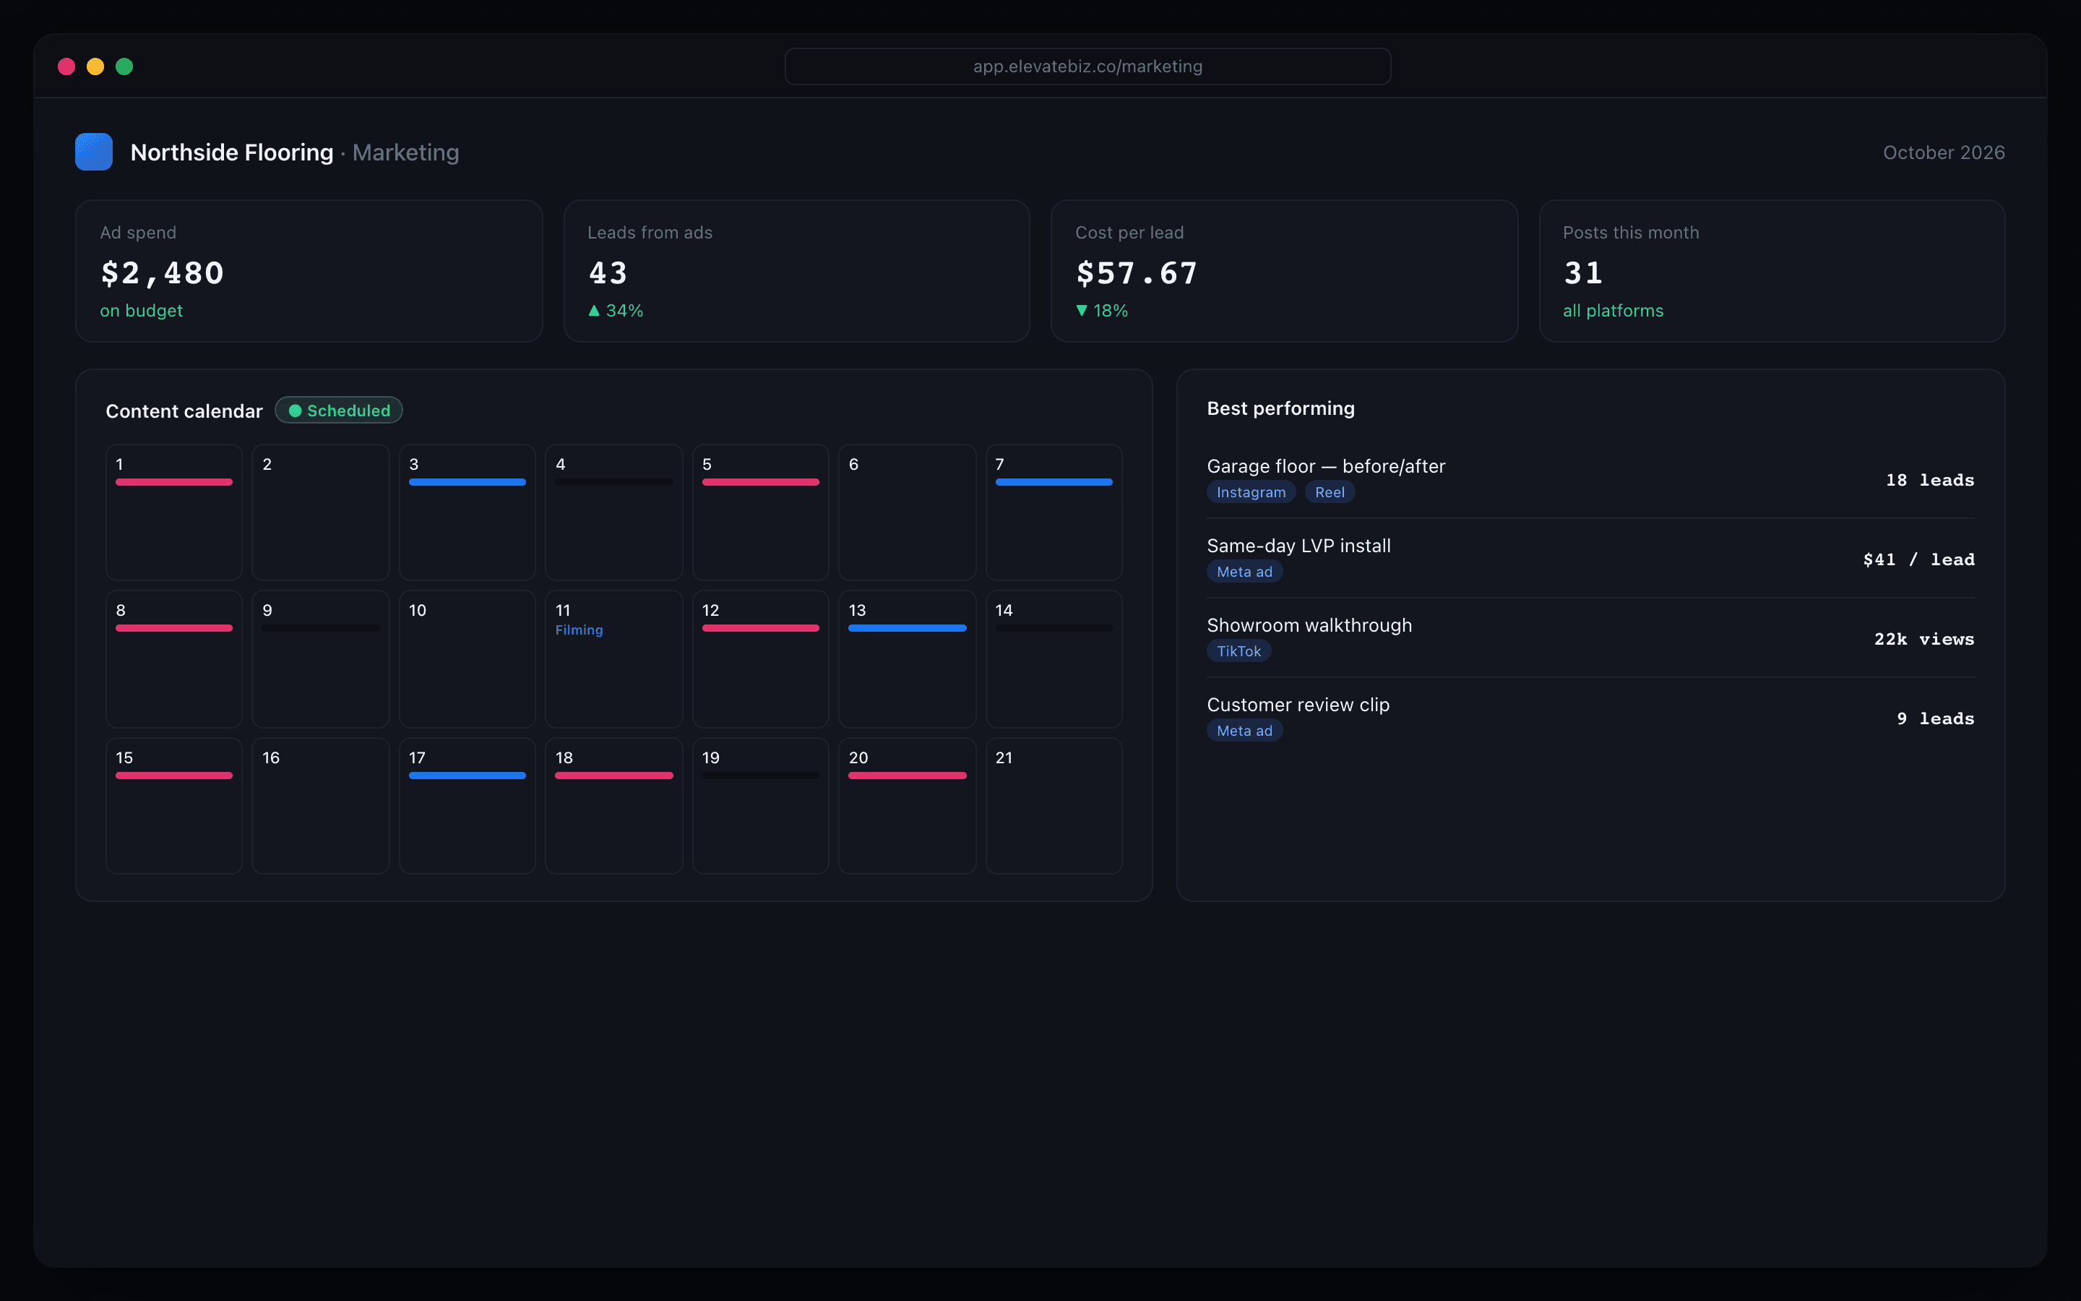Screen dimensions: 2081x1301
Task: Click the green window maximize button
Action: click(125, 66)
